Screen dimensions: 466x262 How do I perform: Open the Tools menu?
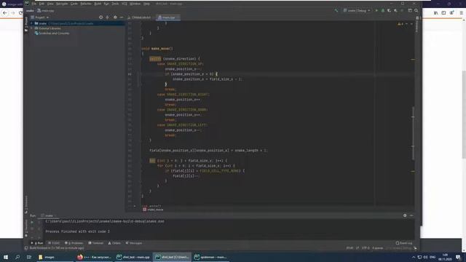tap(115, 4)
